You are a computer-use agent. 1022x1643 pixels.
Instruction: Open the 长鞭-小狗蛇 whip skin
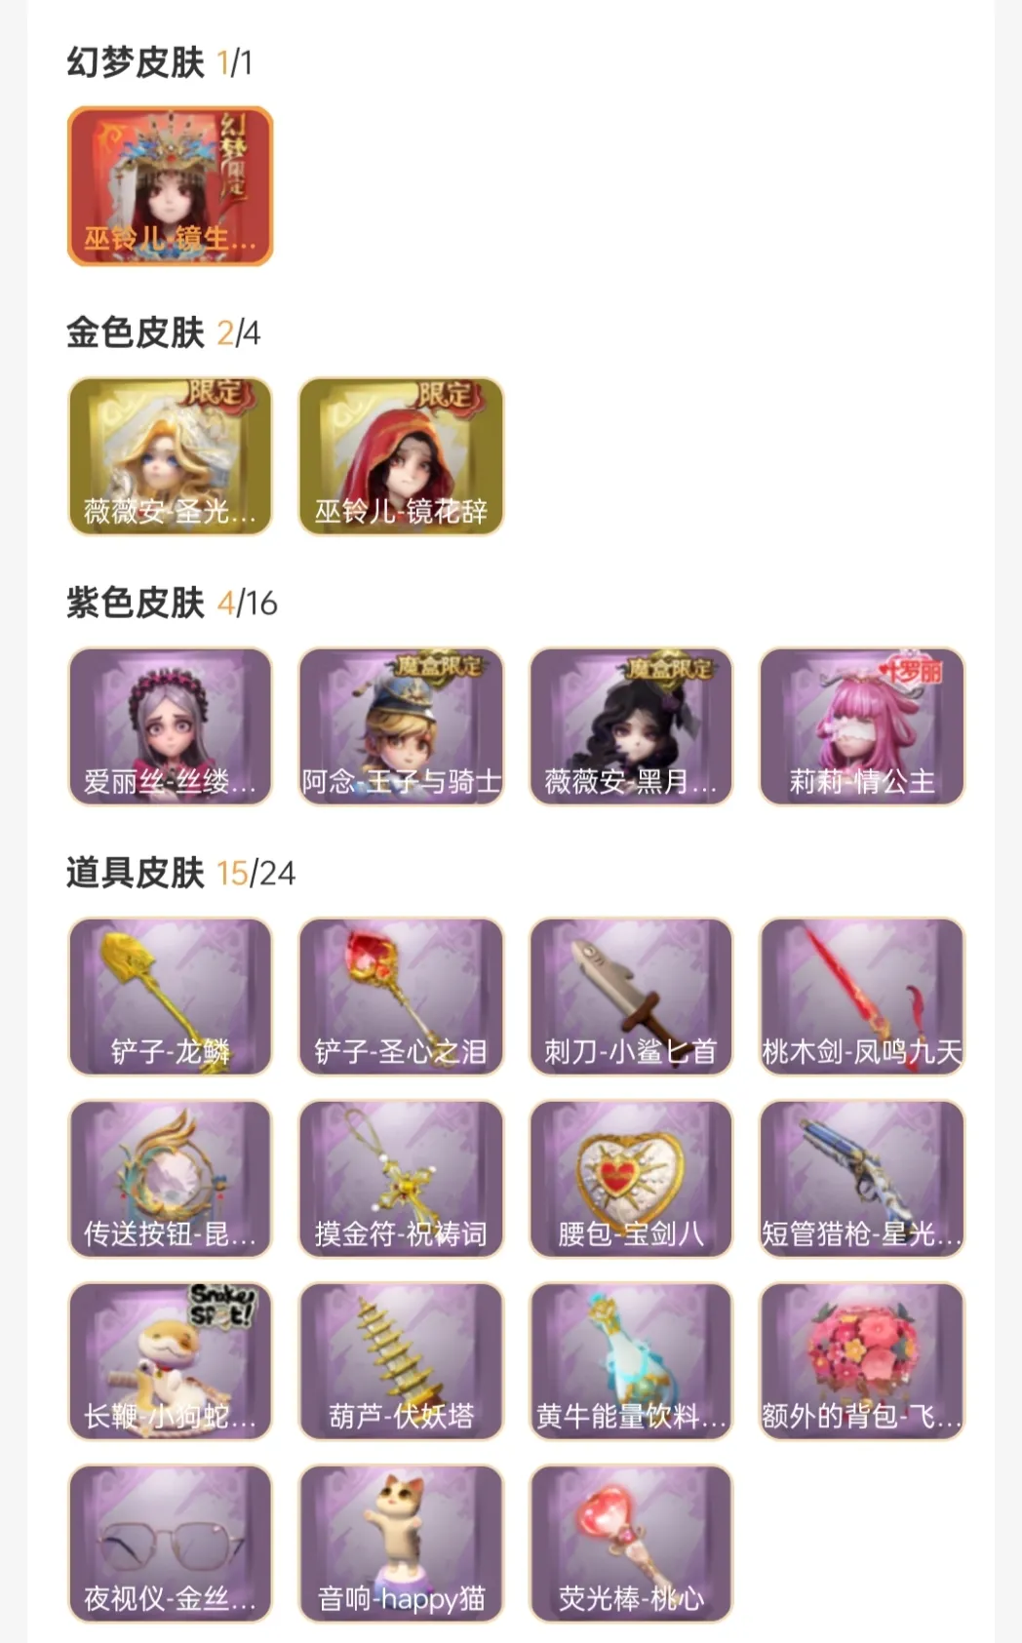point(170,1361)
